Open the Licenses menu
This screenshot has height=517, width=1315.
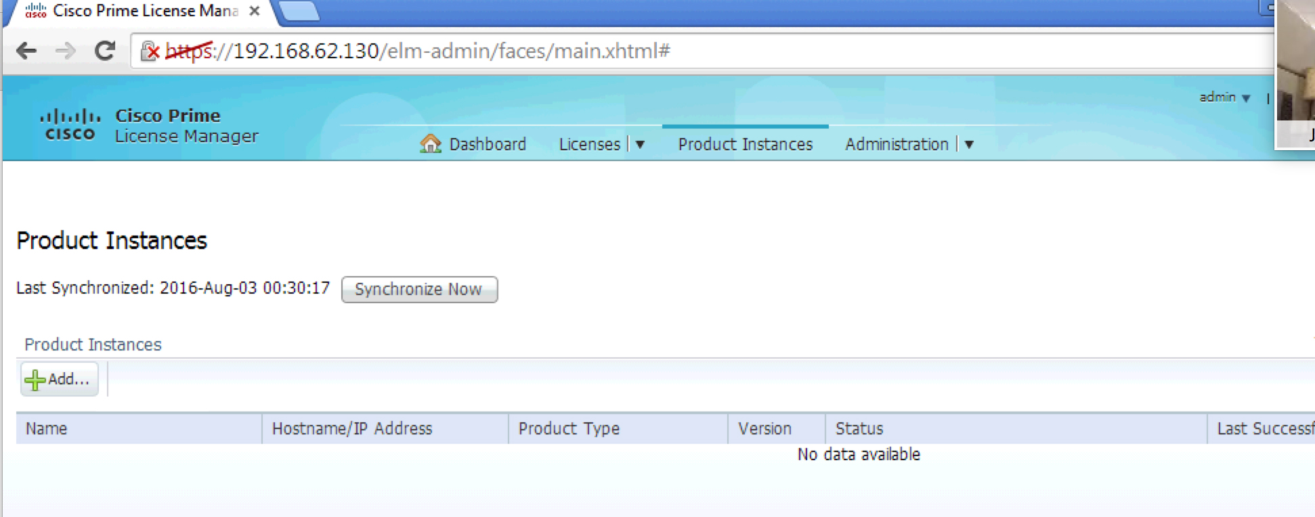(x=589, y=144)
